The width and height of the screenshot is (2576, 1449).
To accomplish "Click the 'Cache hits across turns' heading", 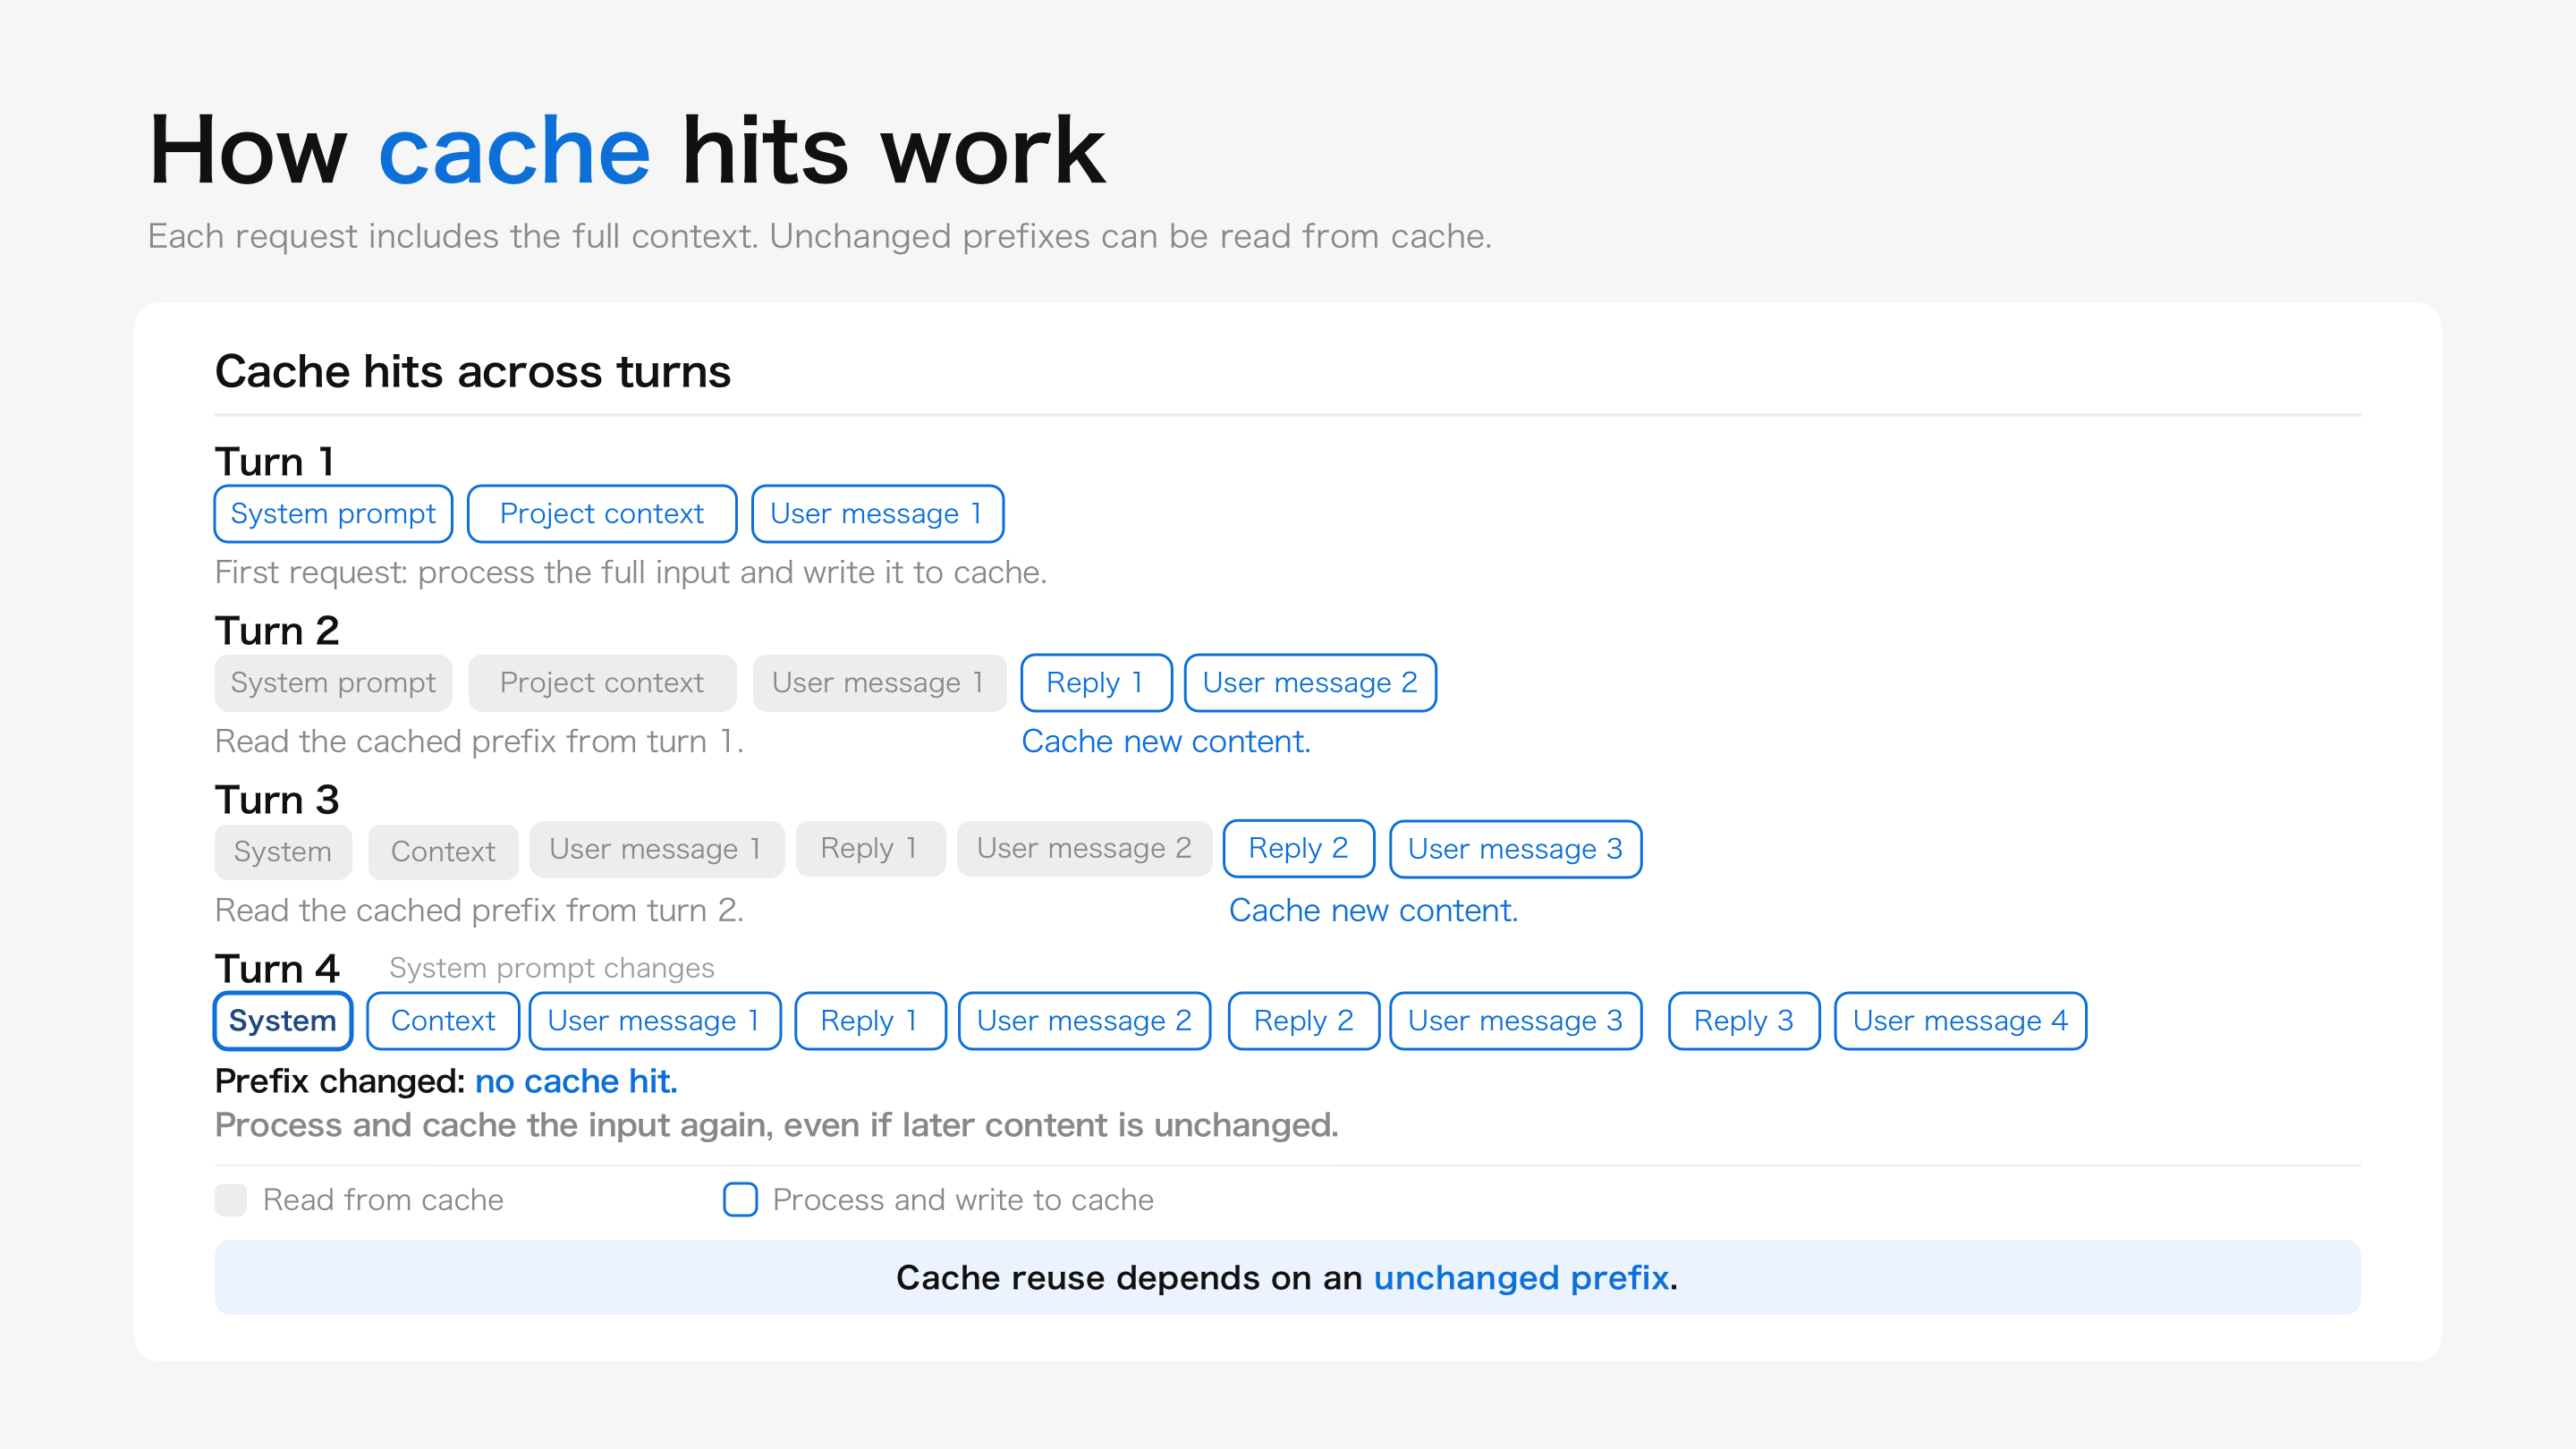I will click(x=473, y=372).
